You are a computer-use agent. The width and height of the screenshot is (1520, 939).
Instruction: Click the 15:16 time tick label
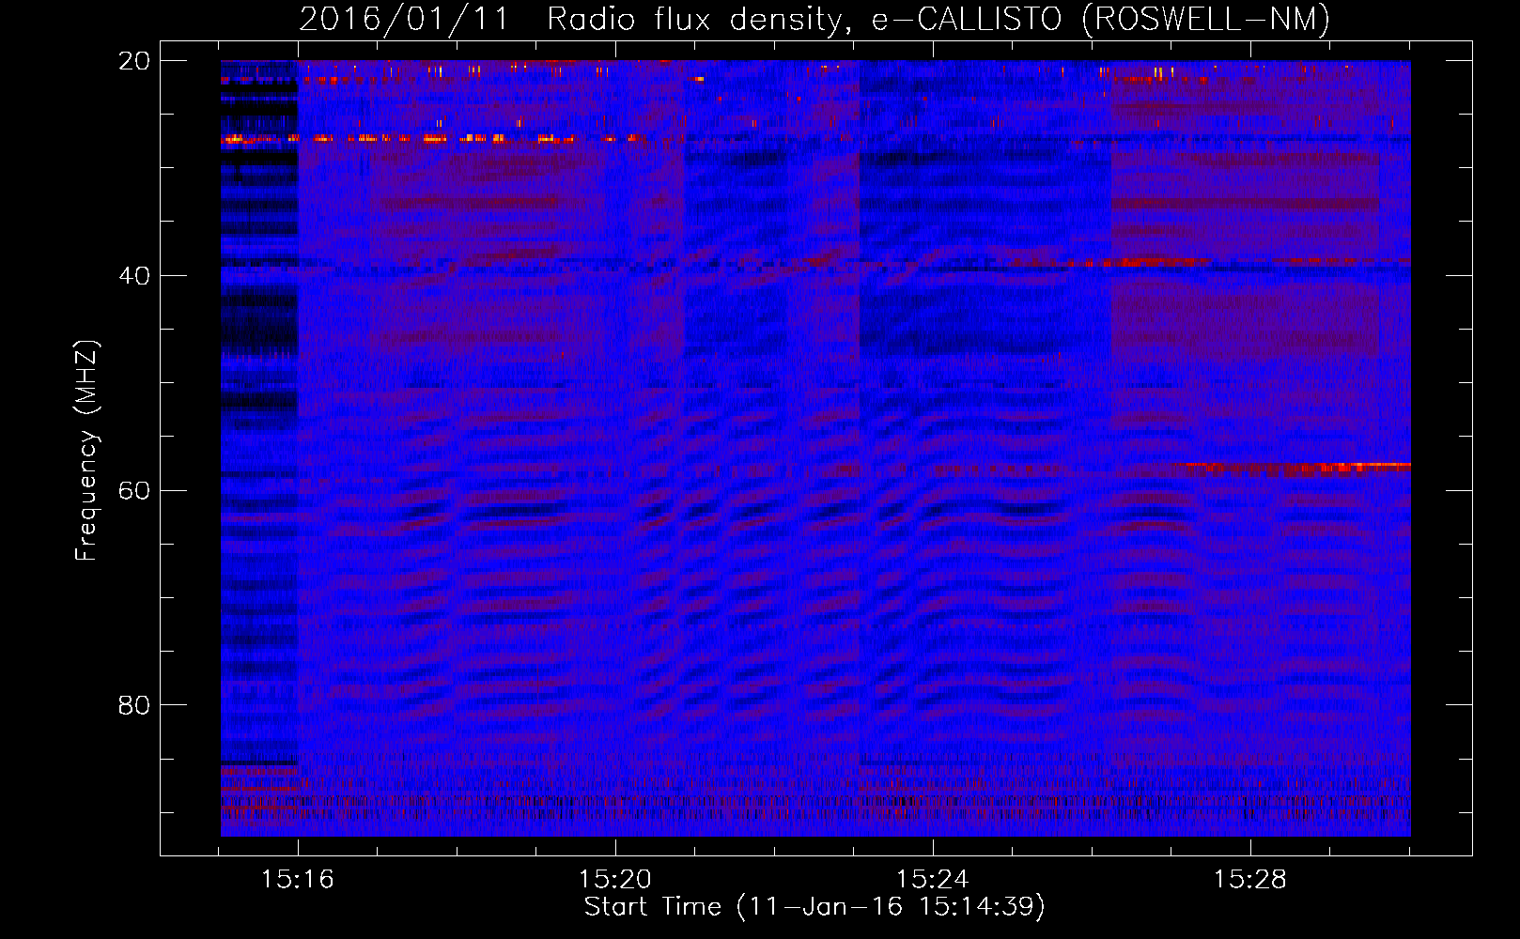click(x=298, y=880)
